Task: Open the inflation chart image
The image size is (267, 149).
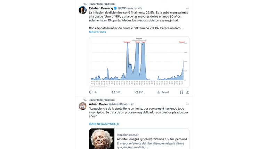Action: coord(139,62)
